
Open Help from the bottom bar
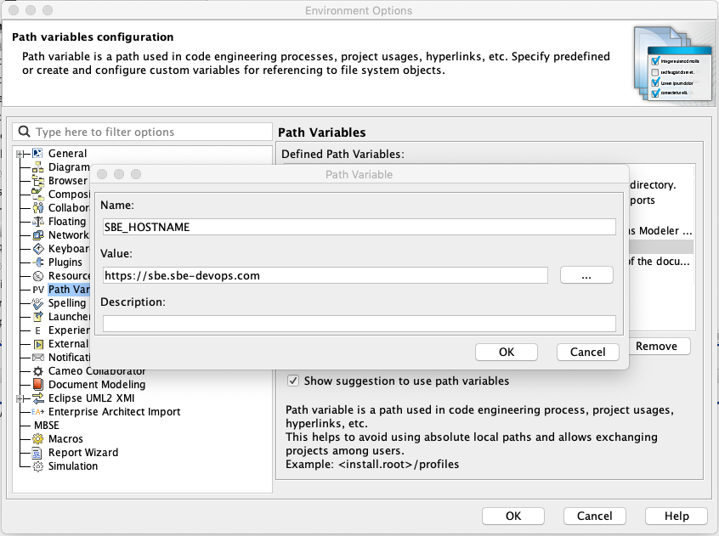pos(676,516)
